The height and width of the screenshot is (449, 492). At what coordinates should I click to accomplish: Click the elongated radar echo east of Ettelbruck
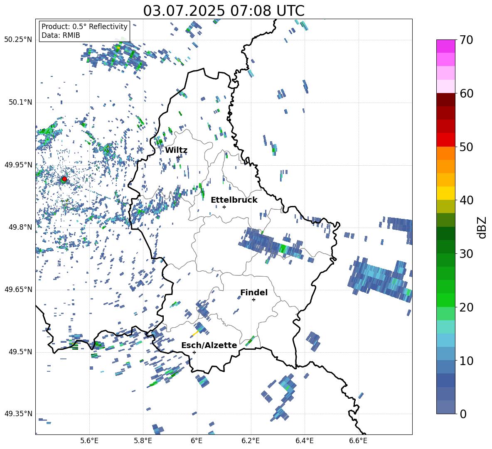271,244
